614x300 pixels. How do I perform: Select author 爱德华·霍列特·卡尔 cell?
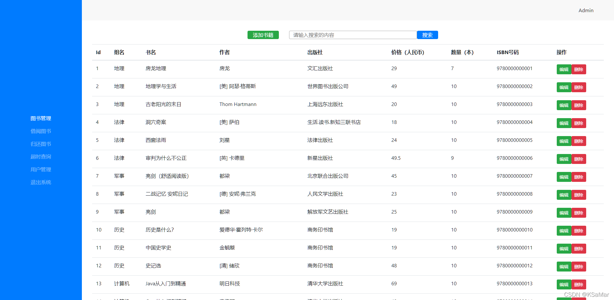pos(241,230)
